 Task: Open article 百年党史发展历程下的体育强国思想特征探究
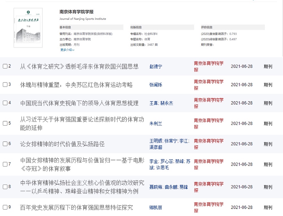76,208
